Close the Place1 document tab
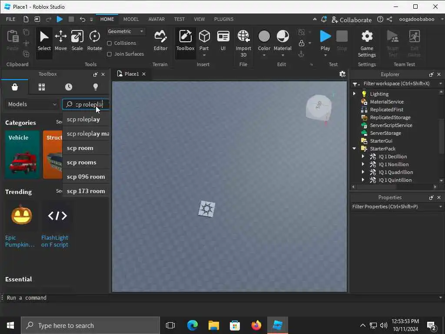Viewport: 445px width, 334px height. (x=144, y=74)
